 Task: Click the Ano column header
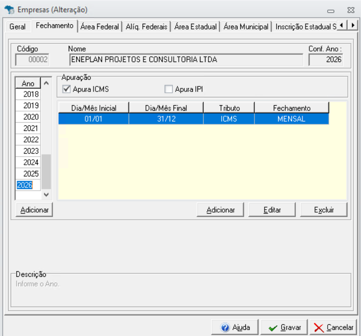point(28,83)
